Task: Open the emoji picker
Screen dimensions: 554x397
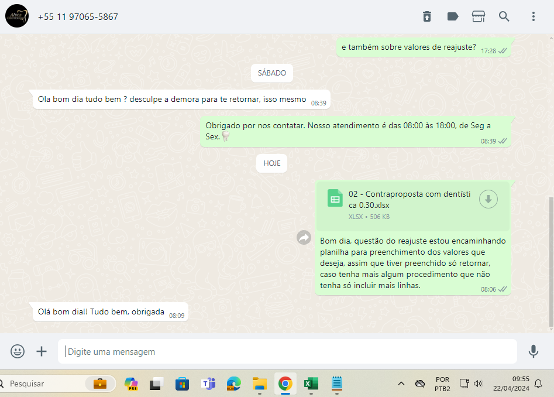Action: coord(18,351)
